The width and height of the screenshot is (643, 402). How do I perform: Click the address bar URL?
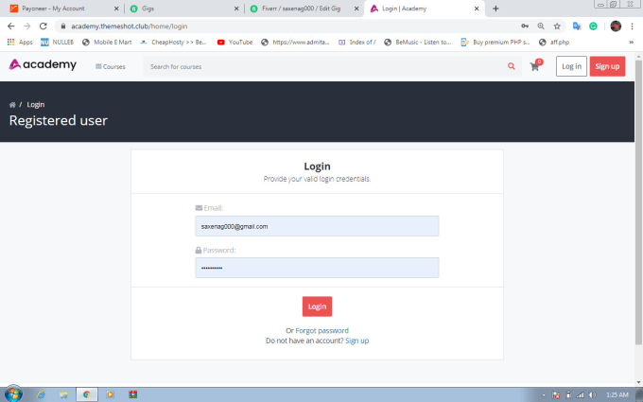130,26
